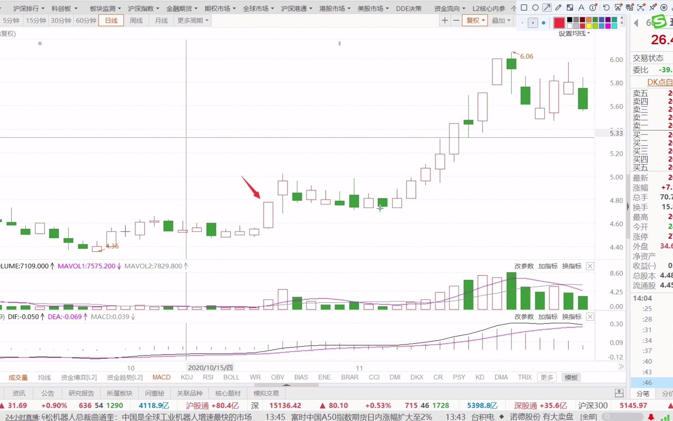673x421 pixels.
Task: Click 改参数 in the volume panel
Action: click(524, 266)
